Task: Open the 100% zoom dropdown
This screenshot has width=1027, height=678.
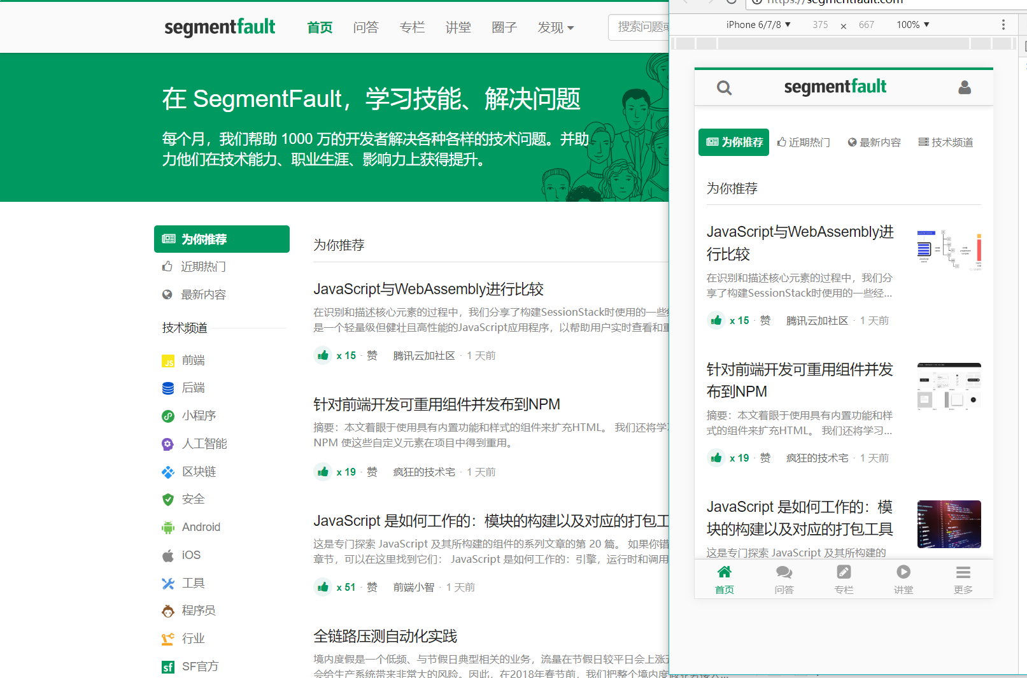Action: 913,25
